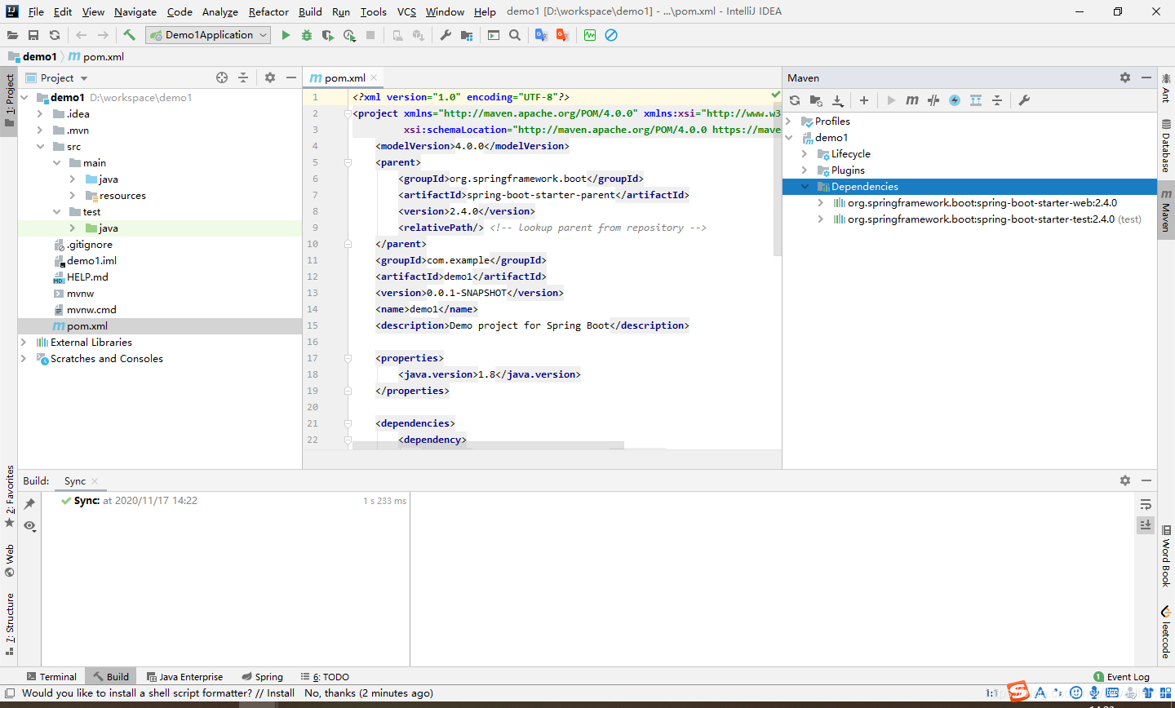Locate opened file with crosshair icon in Project panel

[222, 77]
